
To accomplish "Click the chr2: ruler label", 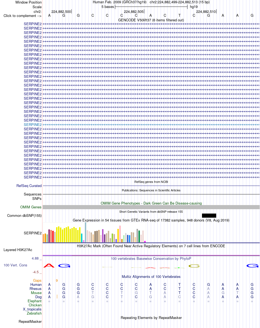I will click(x=37, y=11).
